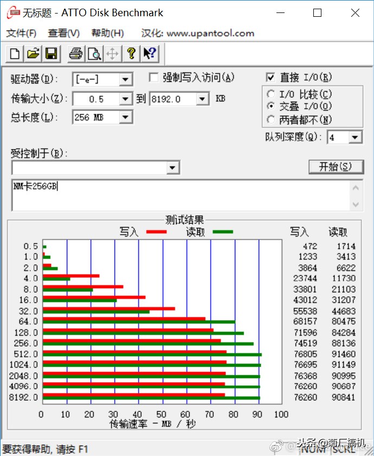Click the write value 23744 for 4.0
The image size is (374, 456).
pyautogui.click(x=305, y=278)
